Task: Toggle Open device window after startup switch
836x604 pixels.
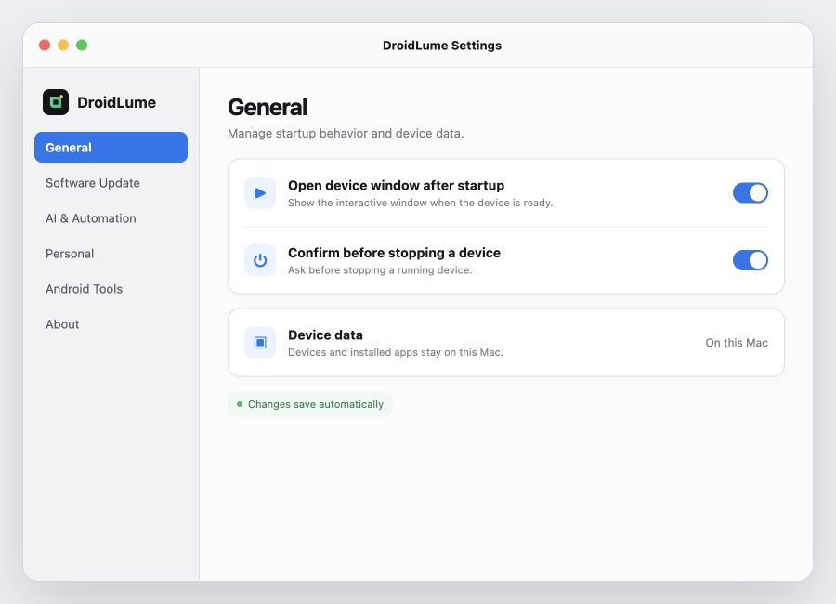Action: [x=751, y=192]
